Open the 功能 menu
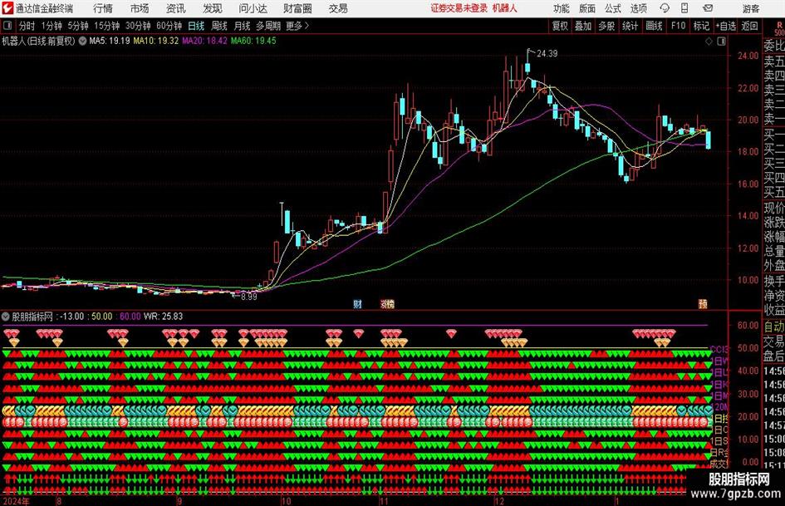The image size is (785, 506). click(562, 8)
